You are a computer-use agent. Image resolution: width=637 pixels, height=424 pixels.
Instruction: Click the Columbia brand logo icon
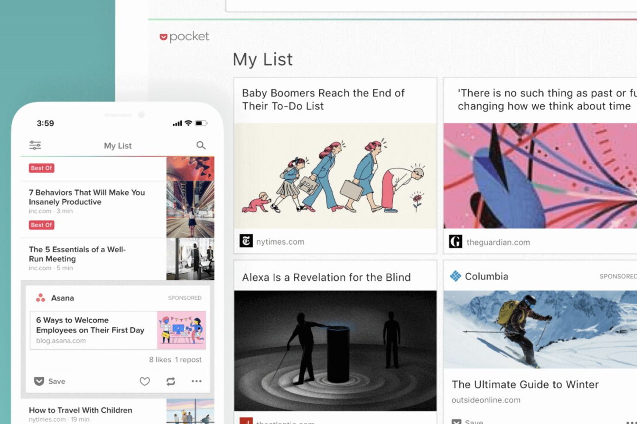(455, 276)
